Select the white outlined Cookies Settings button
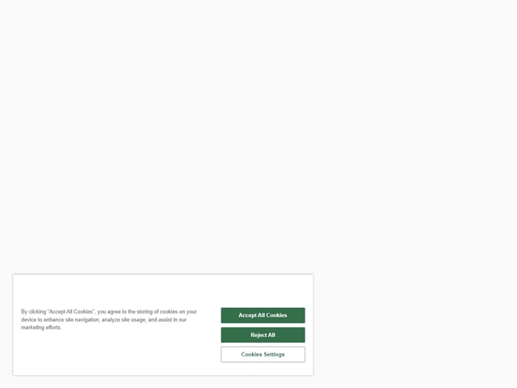 click(x=263, y=354)
